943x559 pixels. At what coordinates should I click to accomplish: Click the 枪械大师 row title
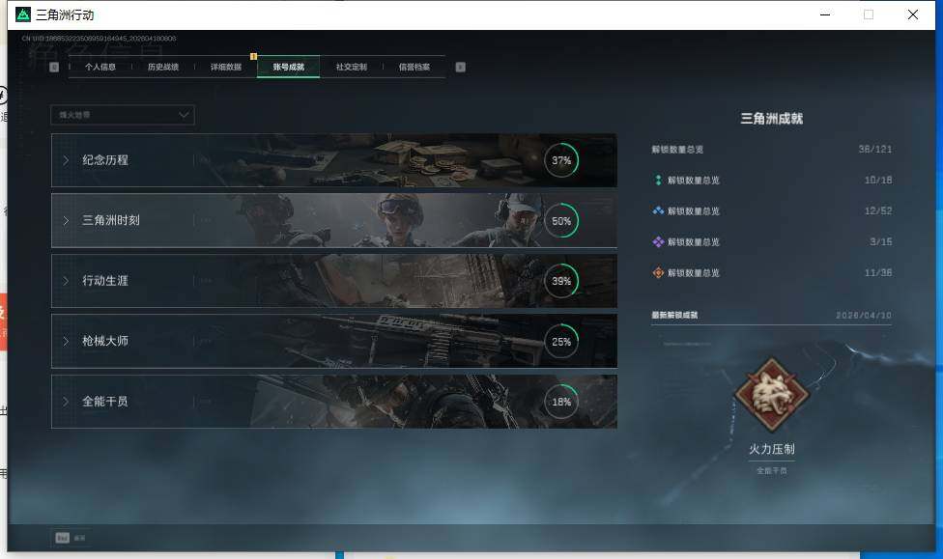(x=105, y=341)
